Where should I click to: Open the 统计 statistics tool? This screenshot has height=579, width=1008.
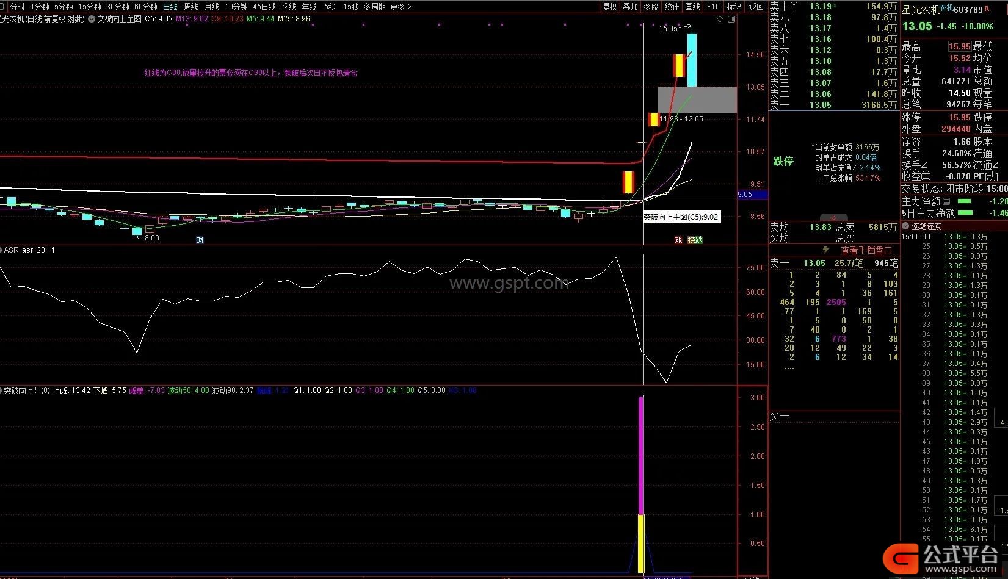click(x=672, y=7)
